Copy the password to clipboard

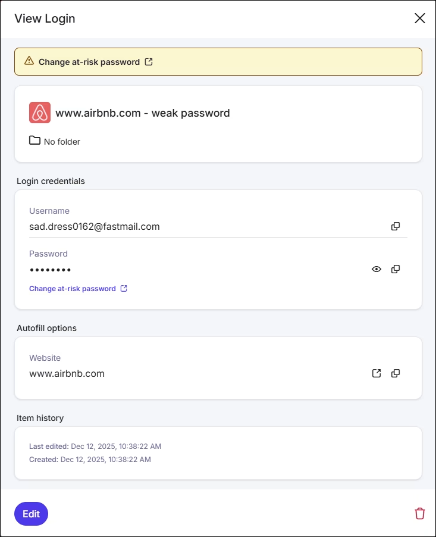pos(396,269)
